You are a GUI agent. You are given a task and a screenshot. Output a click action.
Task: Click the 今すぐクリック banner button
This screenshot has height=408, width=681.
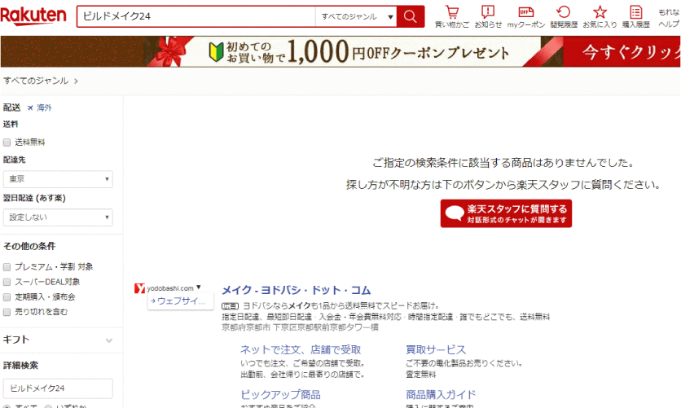(622, 51)
